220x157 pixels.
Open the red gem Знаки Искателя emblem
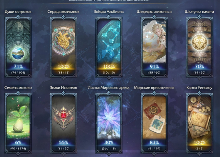pyautogui.click(x=64, y=123)
